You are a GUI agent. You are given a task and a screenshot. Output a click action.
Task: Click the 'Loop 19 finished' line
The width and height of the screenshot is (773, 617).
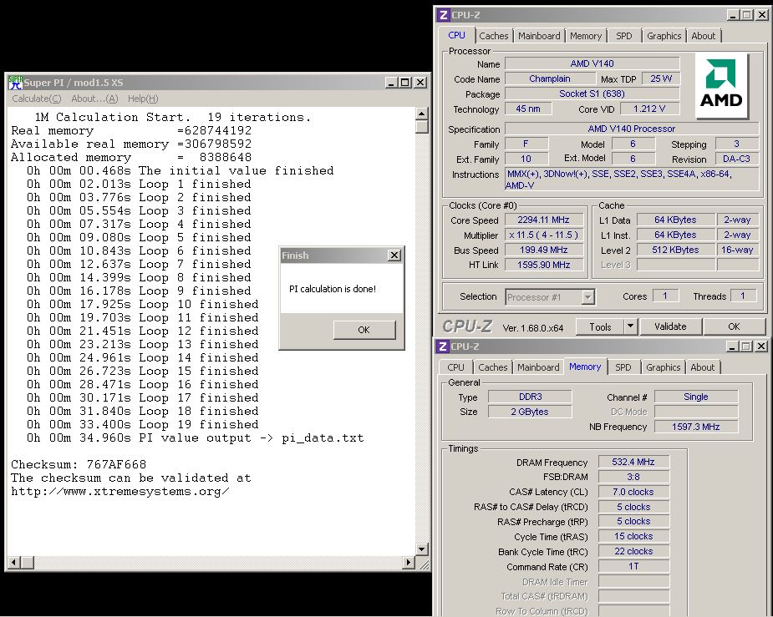tap(143, 424)
